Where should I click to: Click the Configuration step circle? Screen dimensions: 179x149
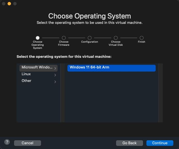[90, 38]
